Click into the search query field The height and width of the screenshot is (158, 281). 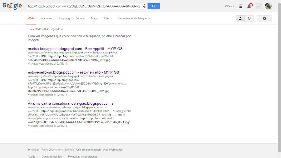click(x=84, y=6)
